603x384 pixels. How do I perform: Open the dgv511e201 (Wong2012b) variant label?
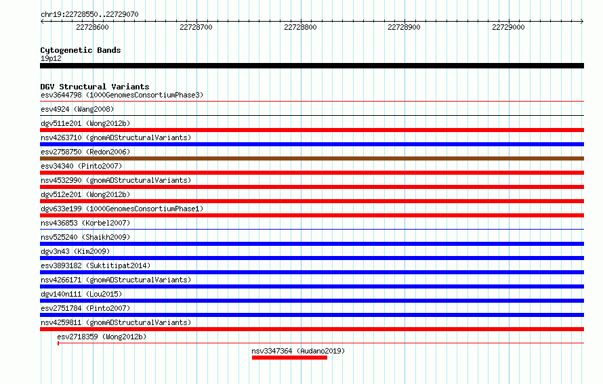coord(85,123)
